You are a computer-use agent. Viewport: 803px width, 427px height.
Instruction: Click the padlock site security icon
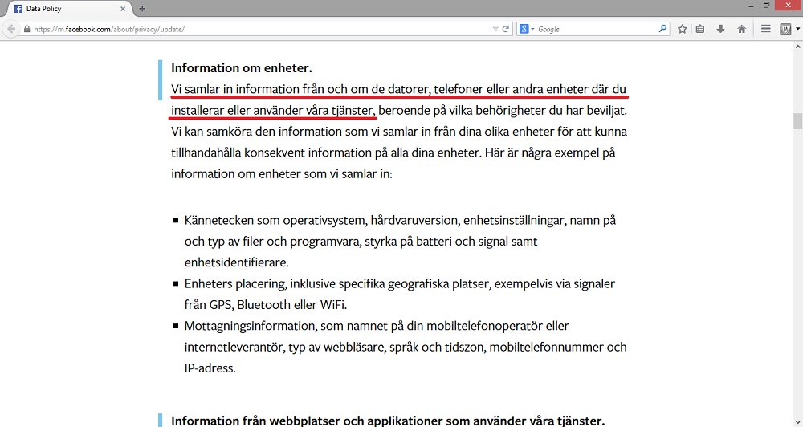click(x=27, y=29)
